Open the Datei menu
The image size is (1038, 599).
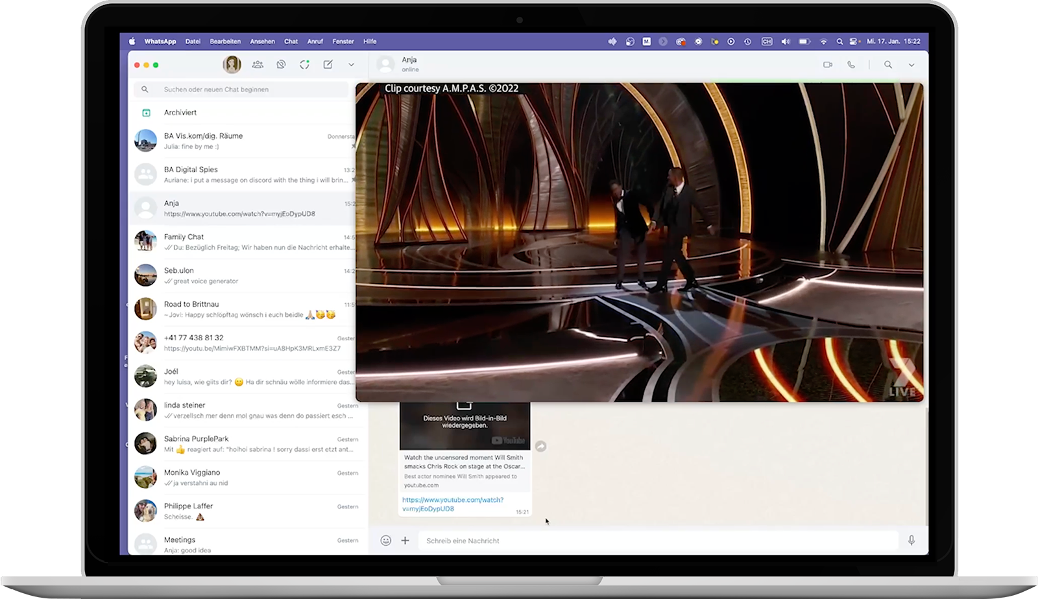click(193, 41)
